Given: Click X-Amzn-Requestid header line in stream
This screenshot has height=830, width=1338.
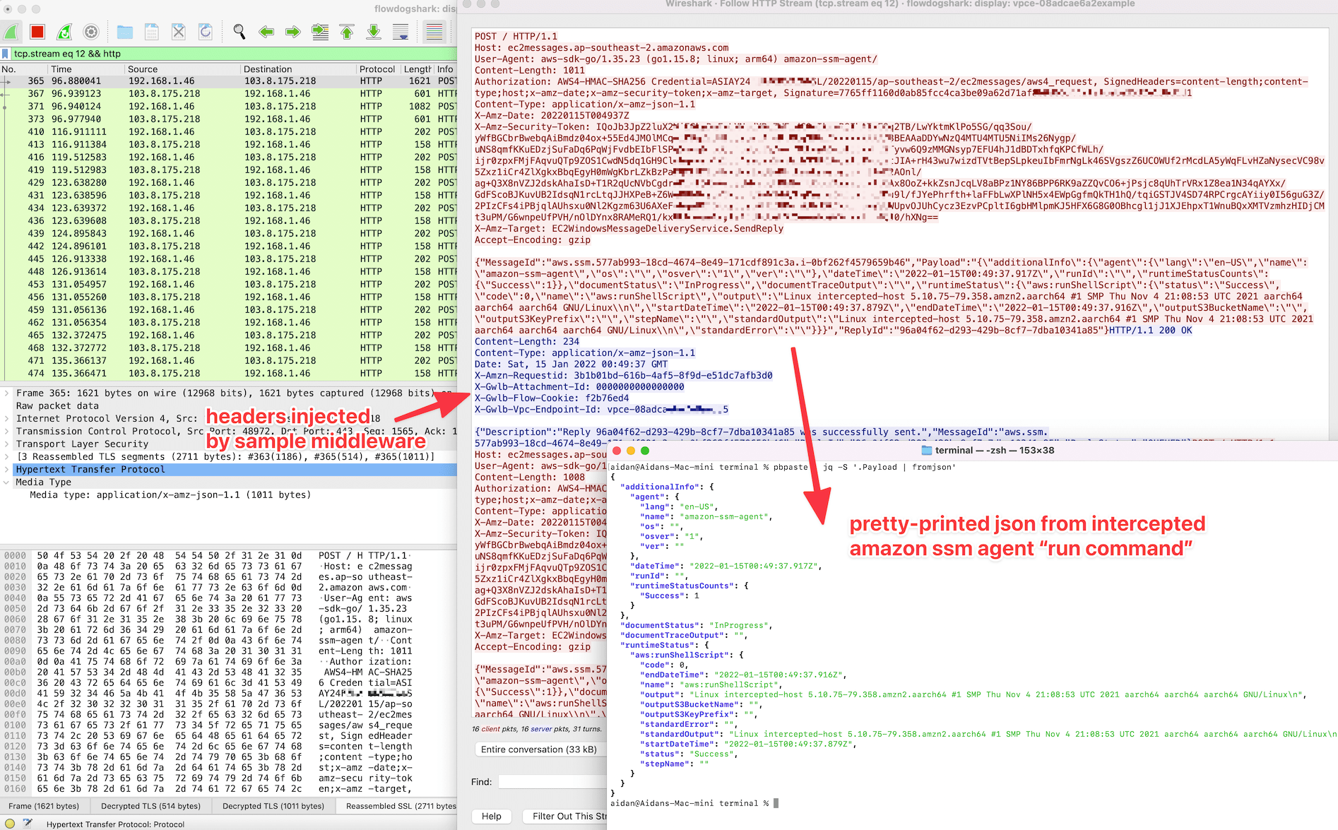Looking at the screenshot, I should 623,375.
